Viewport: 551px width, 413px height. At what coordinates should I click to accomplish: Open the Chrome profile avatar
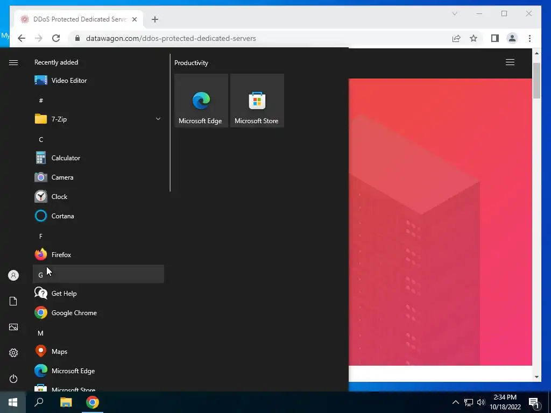(x=512, y=38)
